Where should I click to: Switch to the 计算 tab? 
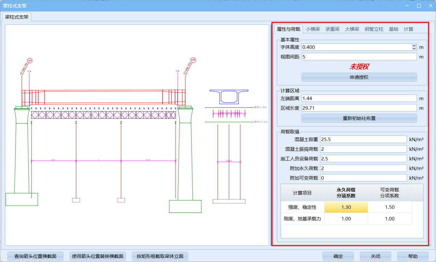tap(409, 29)
